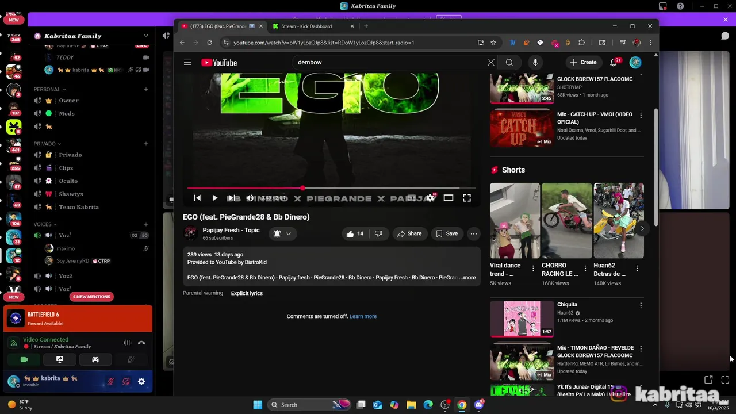Image resolution: width=736 pixels, height=414 pixels.
Task: Share the EGO video
Action: click(409, 233)
